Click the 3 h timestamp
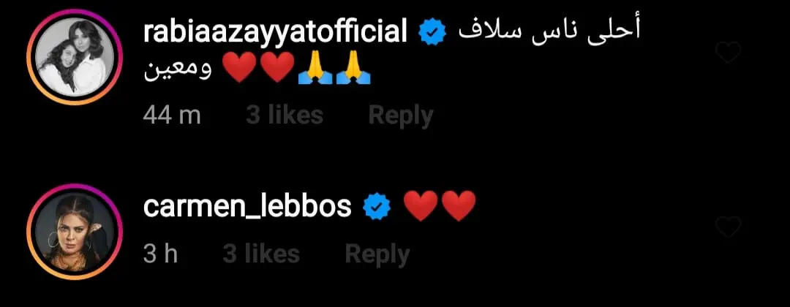This screenshot has height=307, width=790. (160, 254)
